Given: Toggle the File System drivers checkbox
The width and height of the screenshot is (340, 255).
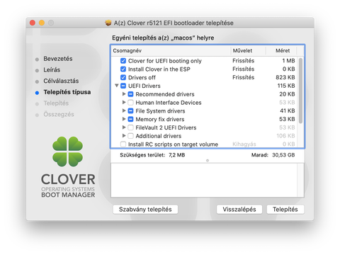Looking at the screenshot, I should click(x=130, y=110).
